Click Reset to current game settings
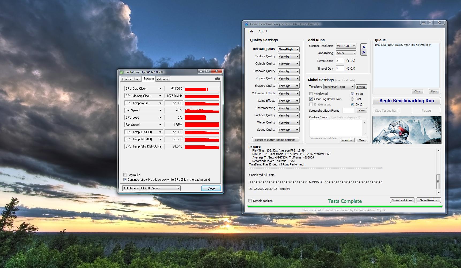461x268 pixels. pyautogui.click(x=275, y=140)
